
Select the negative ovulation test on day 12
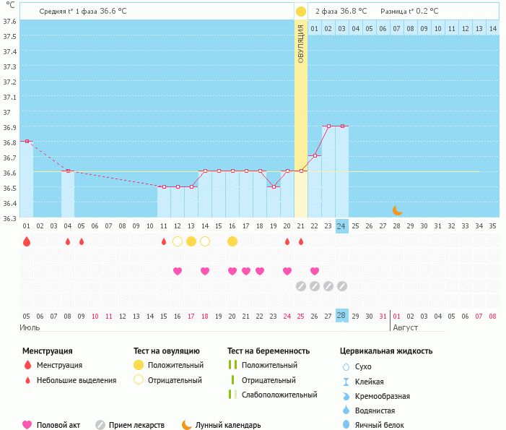pos(177,241)
